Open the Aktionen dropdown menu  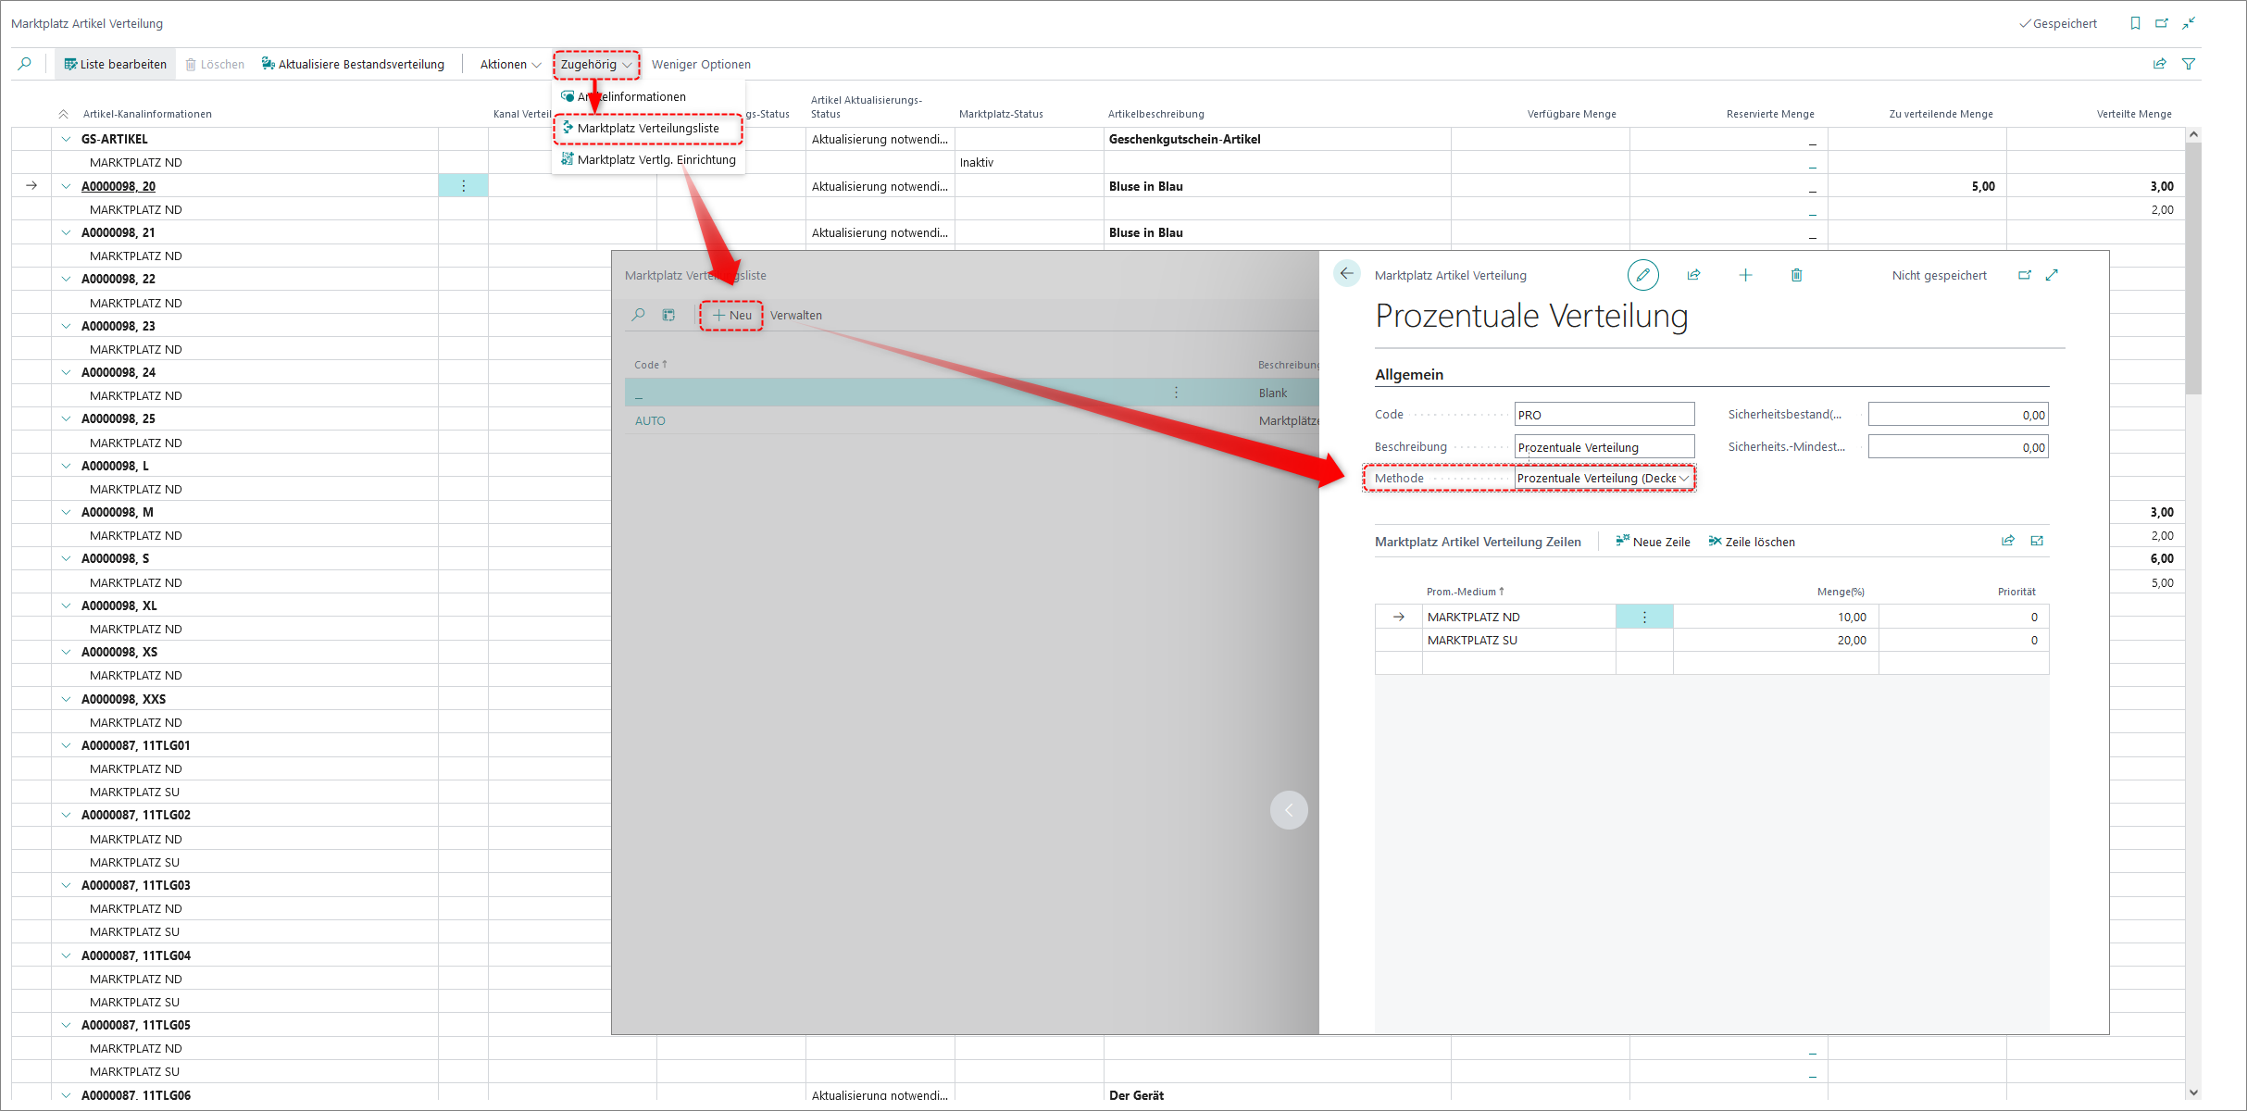(x=510, y=64)
